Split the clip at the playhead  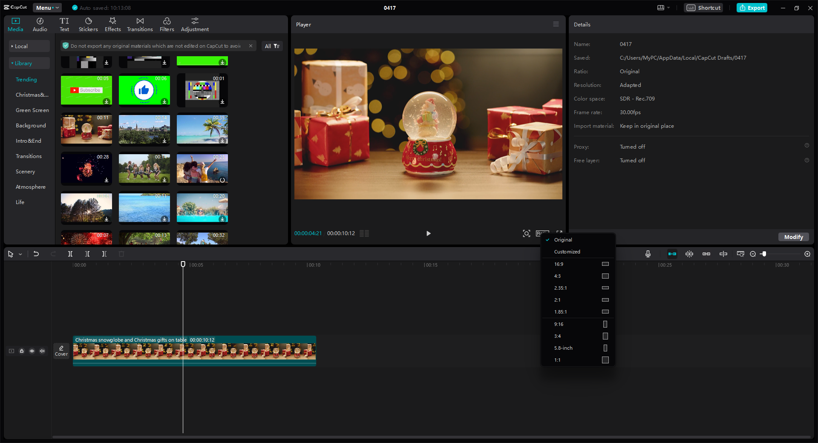pyautogui.click(x=70, y=254)
